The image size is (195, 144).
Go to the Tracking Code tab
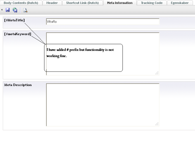[152, 3]
